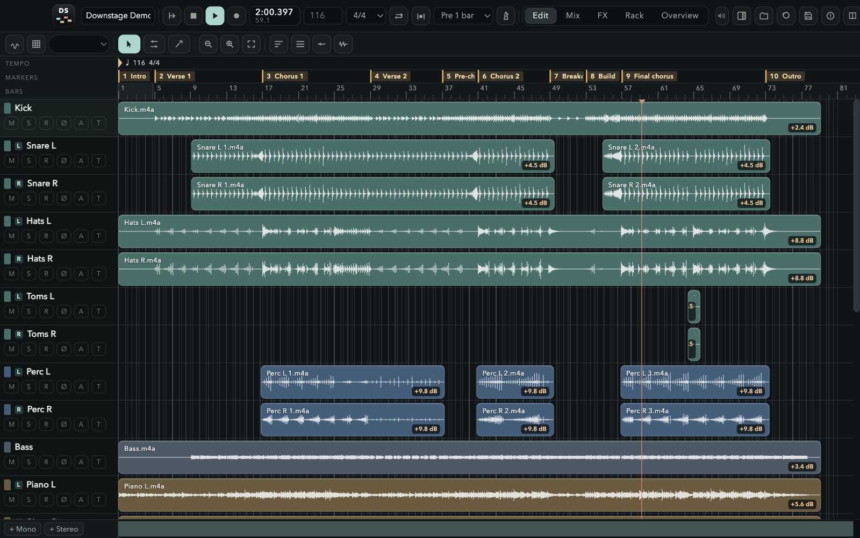Click the zoom in magnifier icon
Image resolution: width=860 pixels, height=538 pixels.
click(230, 44)
